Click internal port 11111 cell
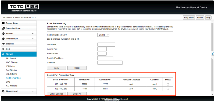The image size is (215, 102). click(85, 89)
